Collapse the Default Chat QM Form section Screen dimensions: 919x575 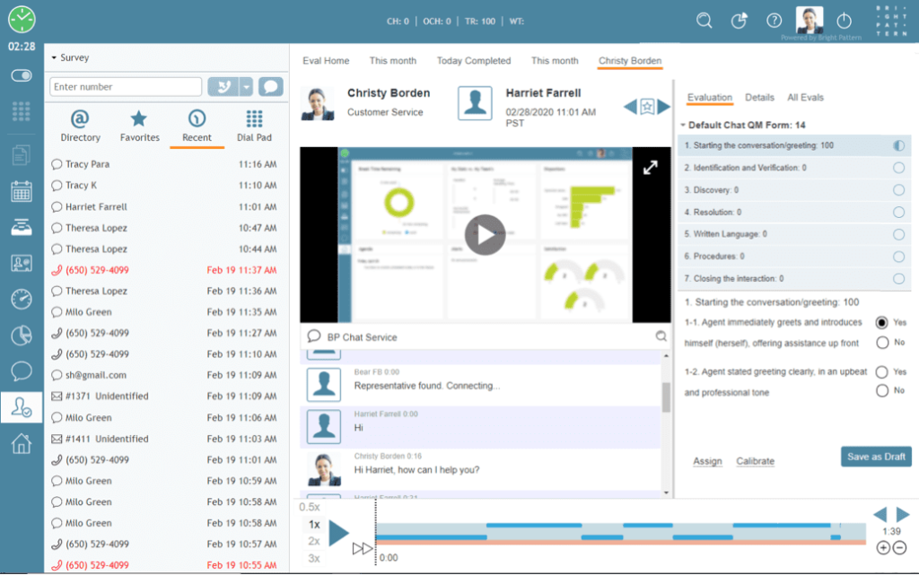[x=684, y=126]
